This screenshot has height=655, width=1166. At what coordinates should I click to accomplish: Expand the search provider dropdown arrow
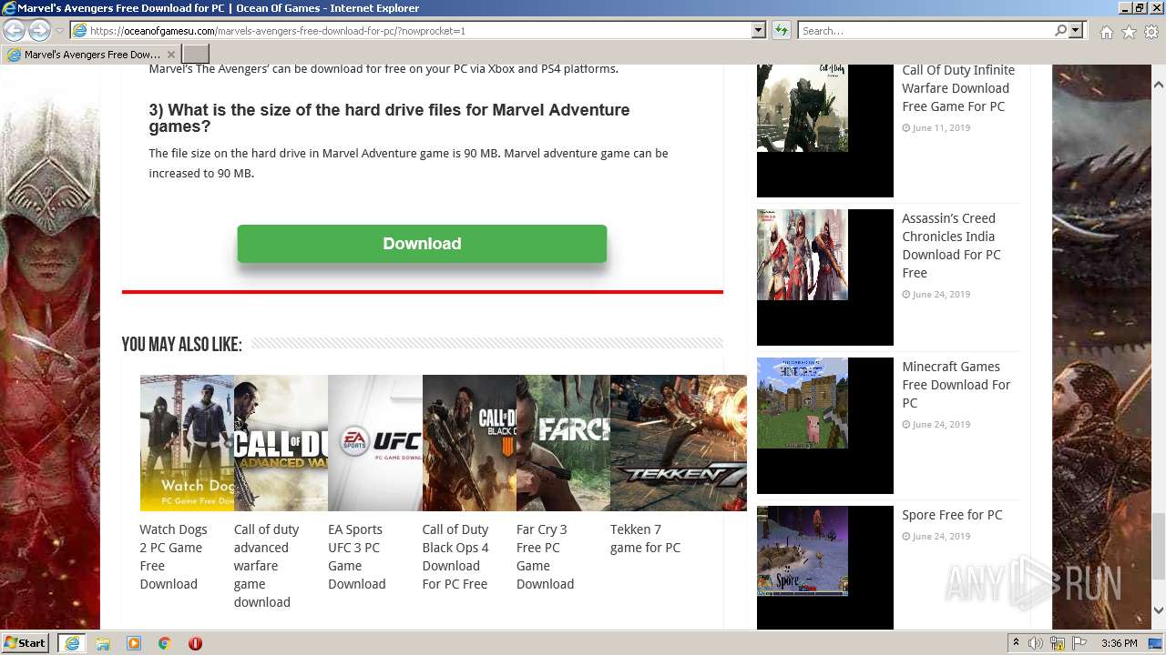(x=1076, y=30)
